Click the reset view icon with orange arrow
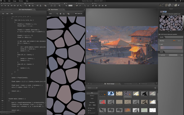The width and height of the screenshot is (184, 115). [45, 6]
